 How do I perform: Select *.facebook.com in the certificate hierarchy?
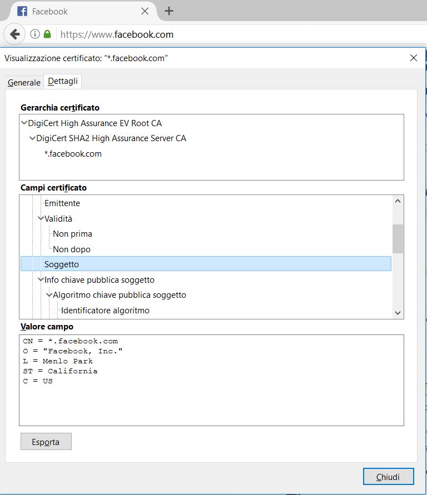click(x=73, y=154)
